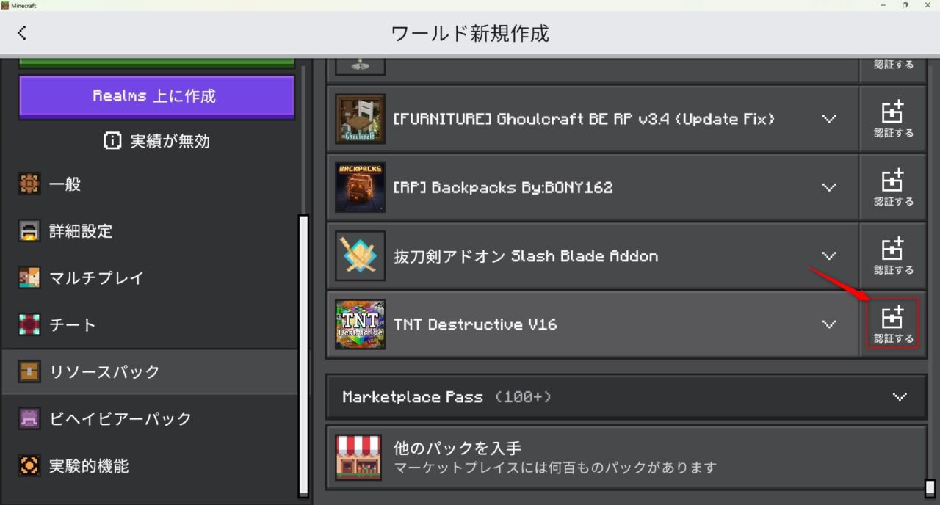Activate TNT Destructive V16 with 認証する
The height and width of the screenshot is (505, 940).
pos(893,324)
